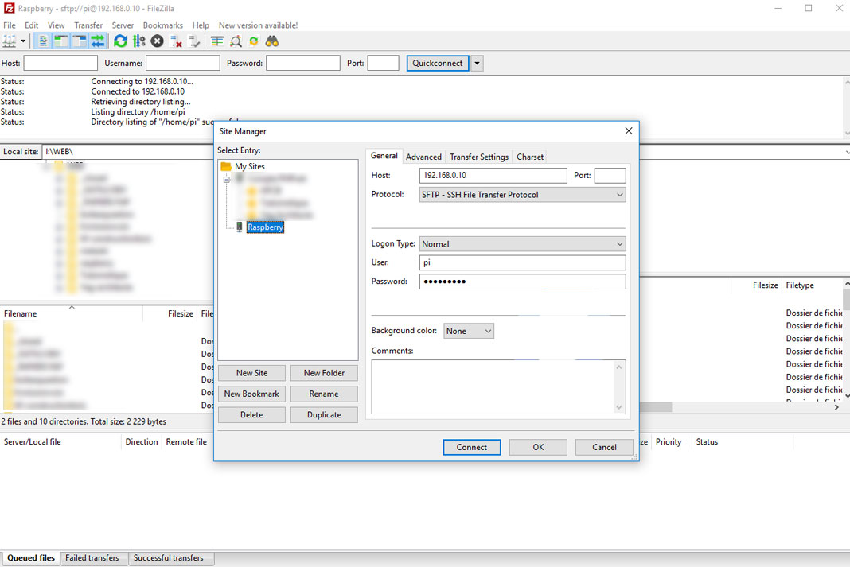This screenshot has width=850, height=567.
Task: Open the Site Manager toolbar icon
Action: [x=10, y=41]
